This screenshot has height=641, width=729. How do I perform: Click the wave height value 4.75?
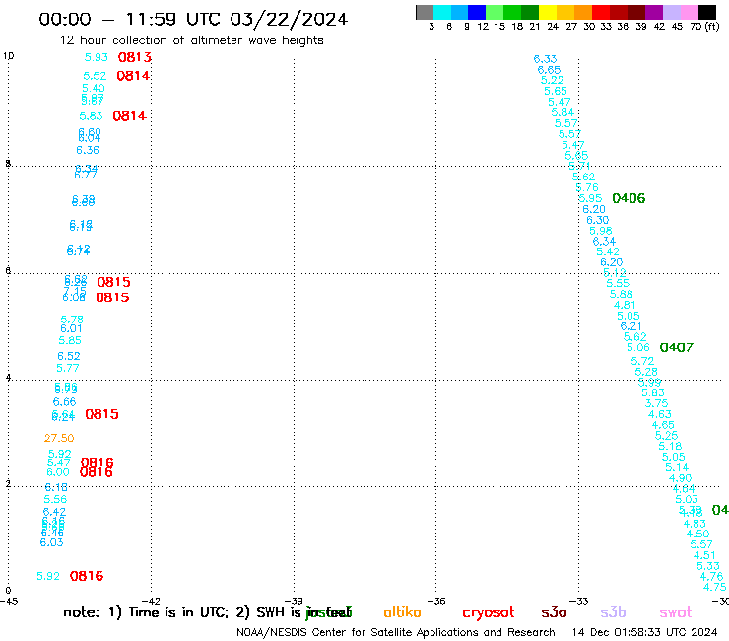pos(714,587)
